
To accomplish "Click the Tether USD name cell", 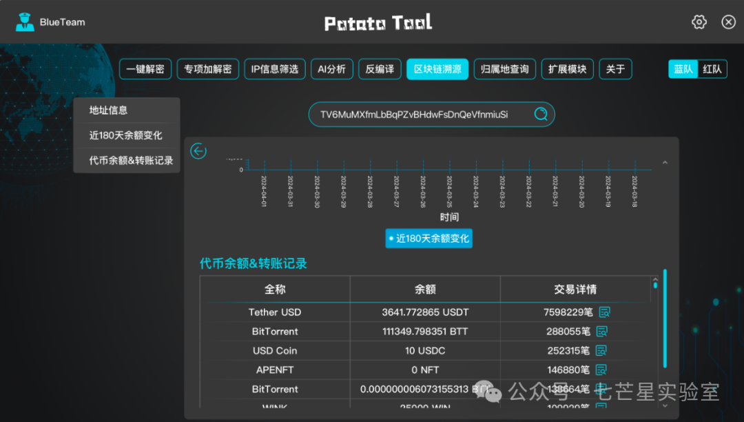I will point(275,312).
